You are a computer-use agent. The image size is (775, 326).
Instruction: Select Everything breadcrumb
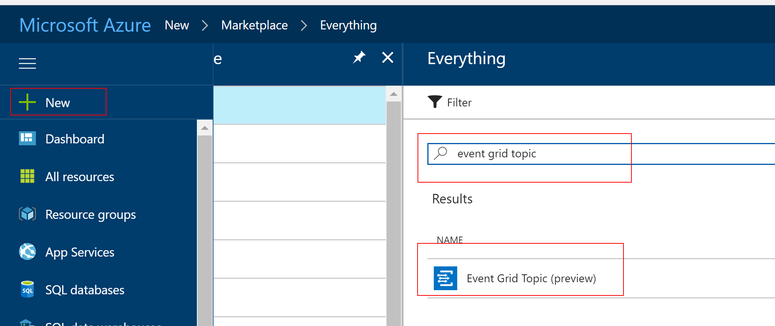click(x=348, y=25)
